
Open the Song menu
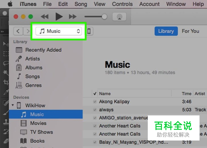(x=81, y=4)
